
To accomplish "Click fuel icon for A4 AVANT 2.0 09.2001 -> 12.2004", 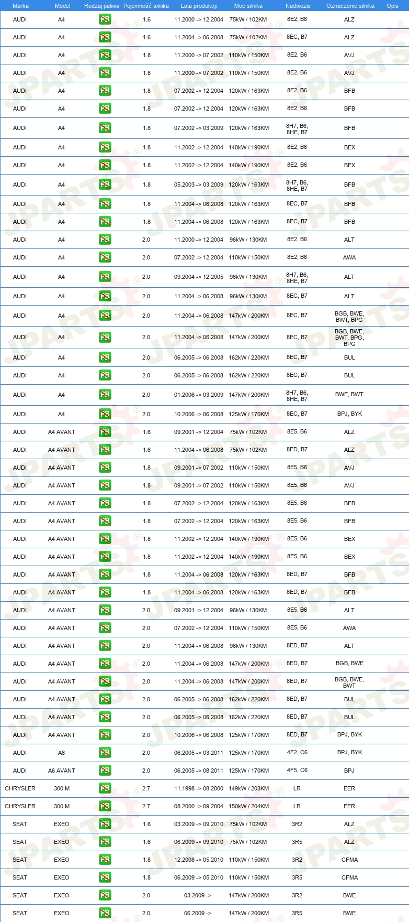I will 105,610.
